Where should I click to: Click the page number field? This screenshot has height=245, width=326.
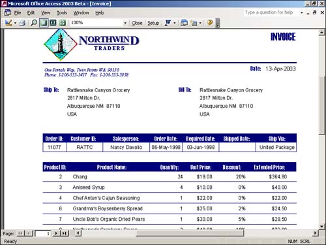[x=43, y=233]
